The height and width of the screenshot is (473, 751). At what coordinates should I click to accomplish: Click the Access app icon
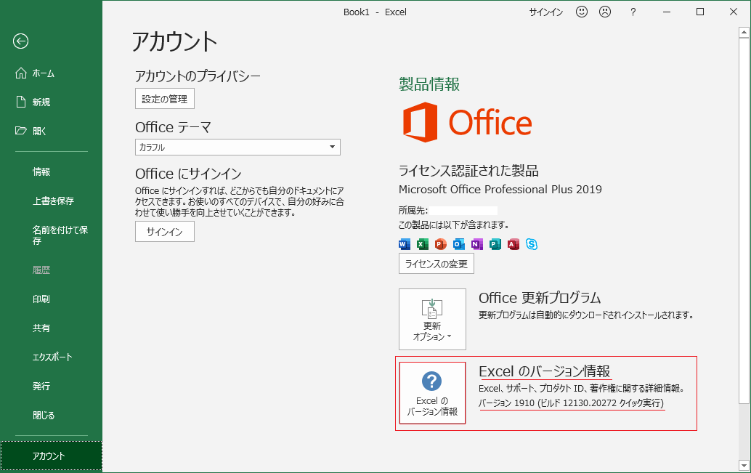coord(513,244)
